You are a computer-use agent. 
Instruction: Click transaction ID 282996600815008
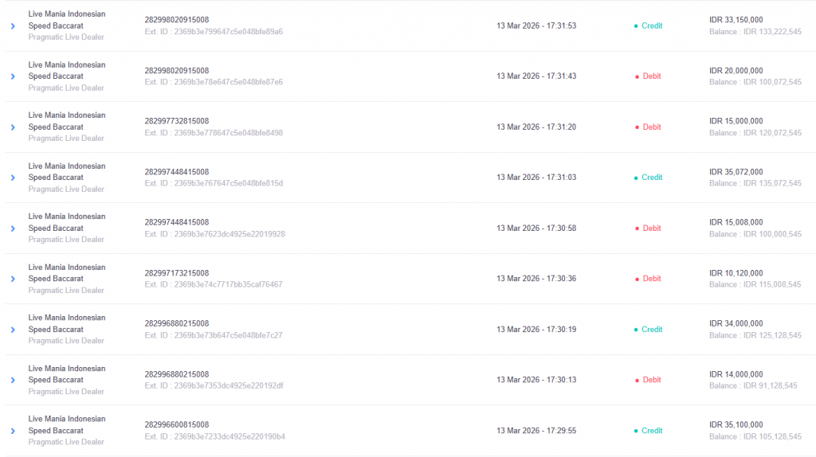click(176, 425)
